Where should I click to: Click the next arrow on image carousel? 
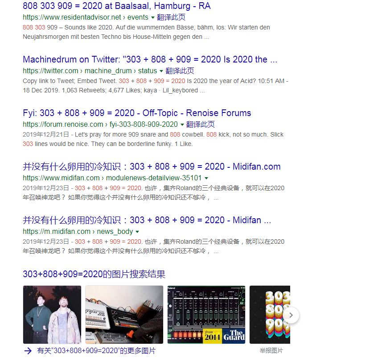tap(291, 315)
